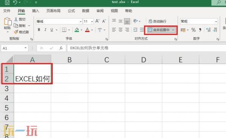Image resolution: width=226 pixels, height=138 pixels.
Task: Switch to the 视图 ribbon tab
Action: click(x=114, y=11)
